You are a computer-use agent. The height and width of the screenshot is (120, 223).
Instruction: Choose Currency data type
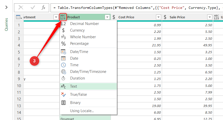pyautogui.click(x=88, y=30)
